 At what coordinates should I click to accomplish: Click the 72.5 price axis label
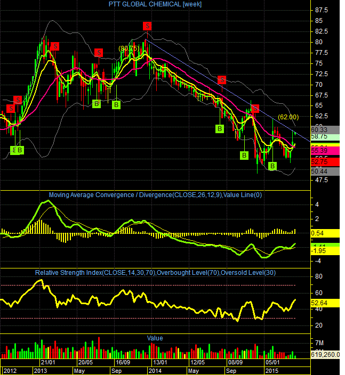[322, 74]
